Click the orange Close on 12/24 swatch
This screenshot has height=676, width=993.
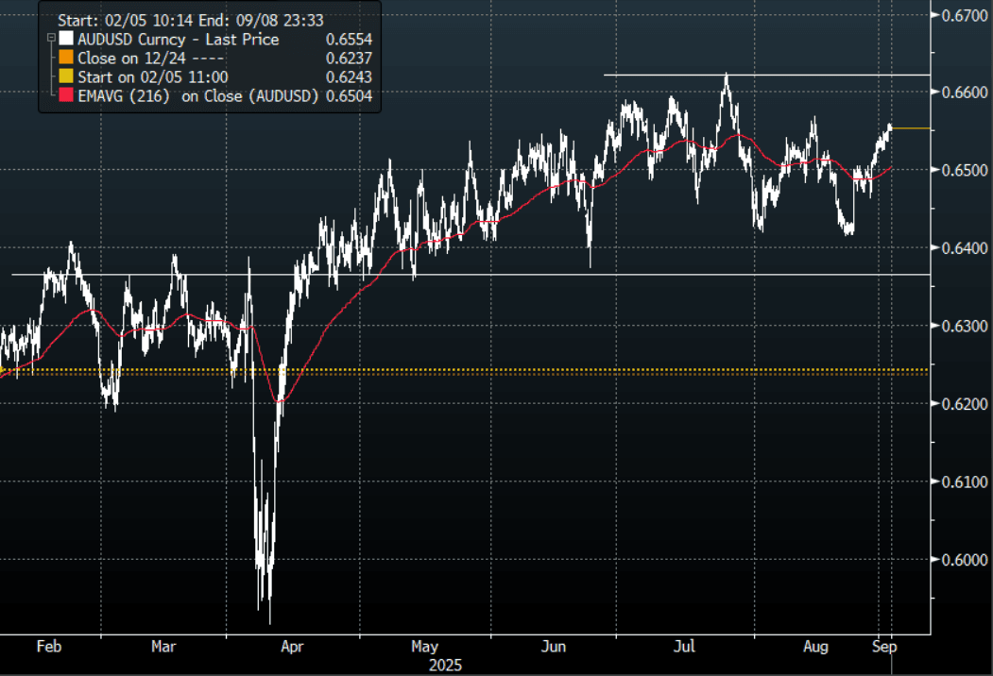coord(65,58)
